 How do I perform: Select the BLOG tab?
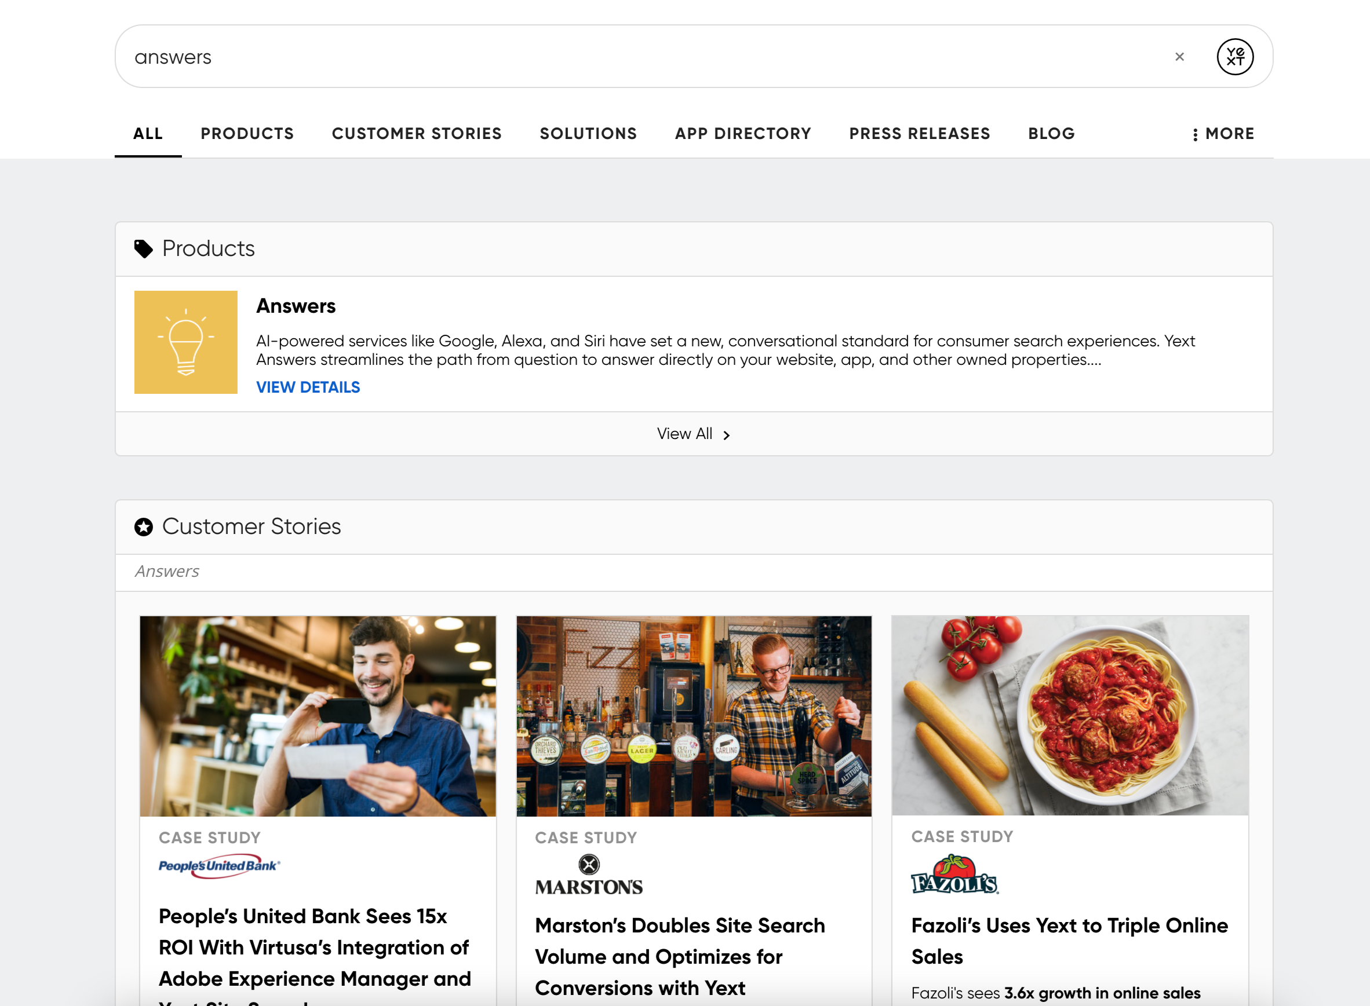[x=1051, y=133]
